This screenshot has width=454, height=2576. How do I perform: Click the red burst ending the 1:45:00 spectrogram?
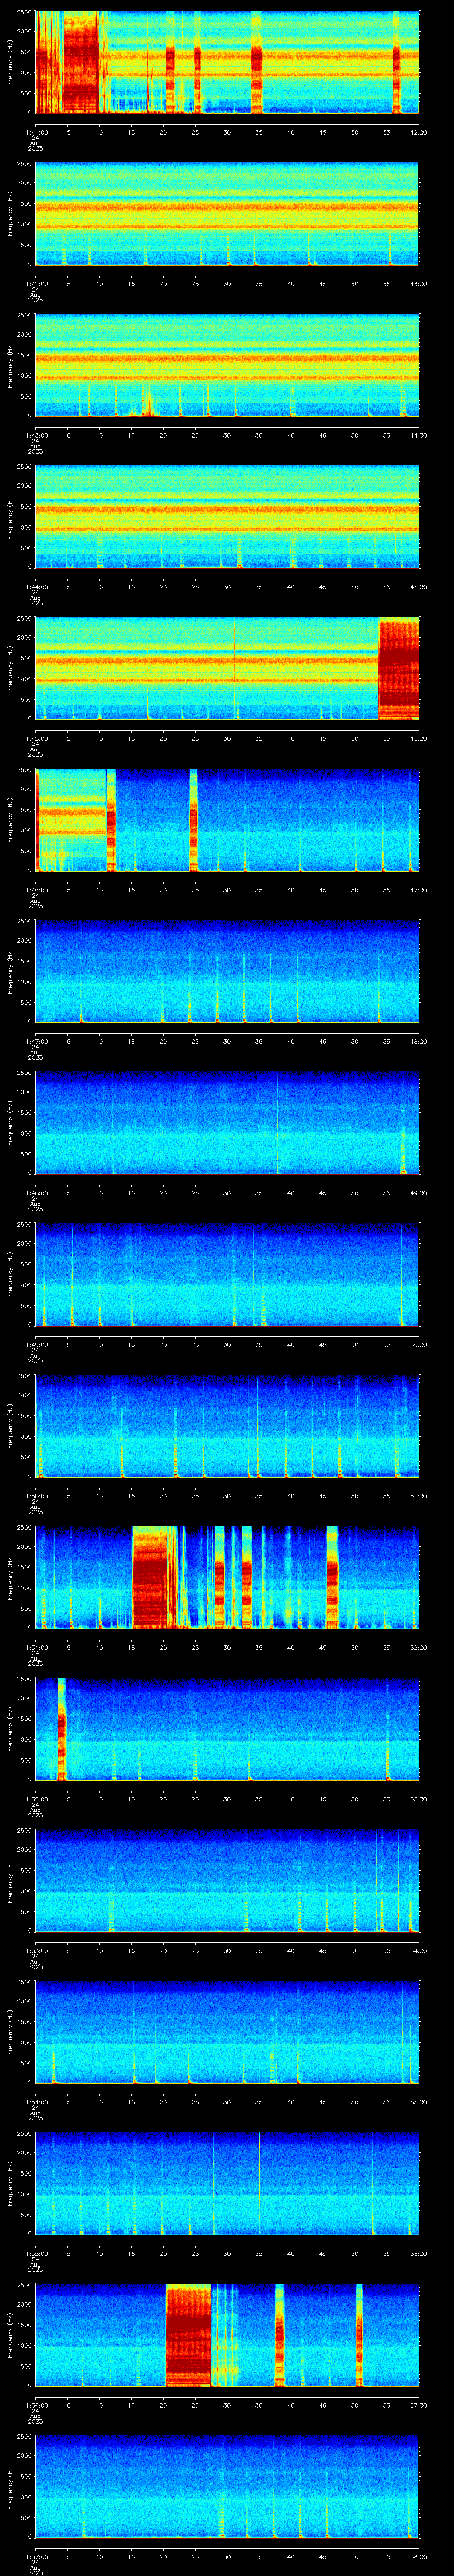399,669
